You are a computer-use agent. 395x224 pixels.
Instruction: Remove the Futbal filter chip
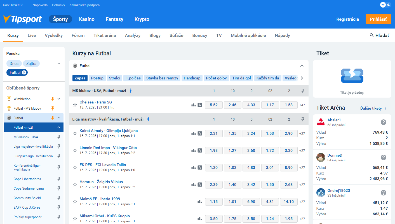24,72
